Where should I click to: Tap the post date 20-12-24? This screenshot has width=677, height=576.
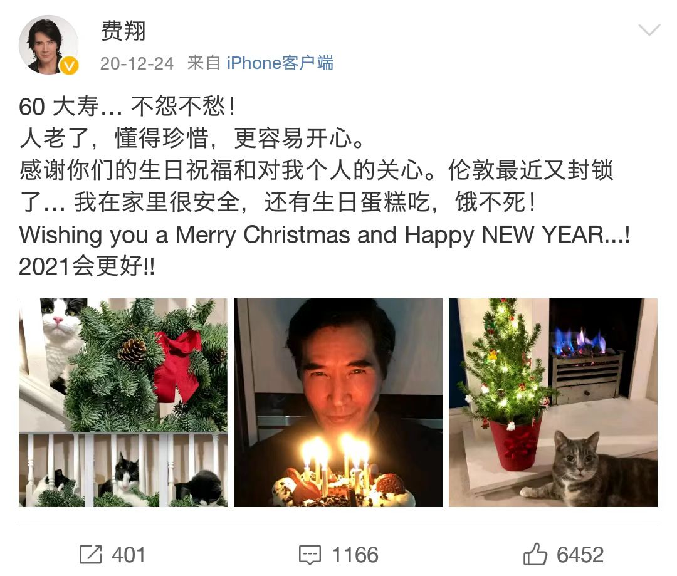[x=137, y=63]
